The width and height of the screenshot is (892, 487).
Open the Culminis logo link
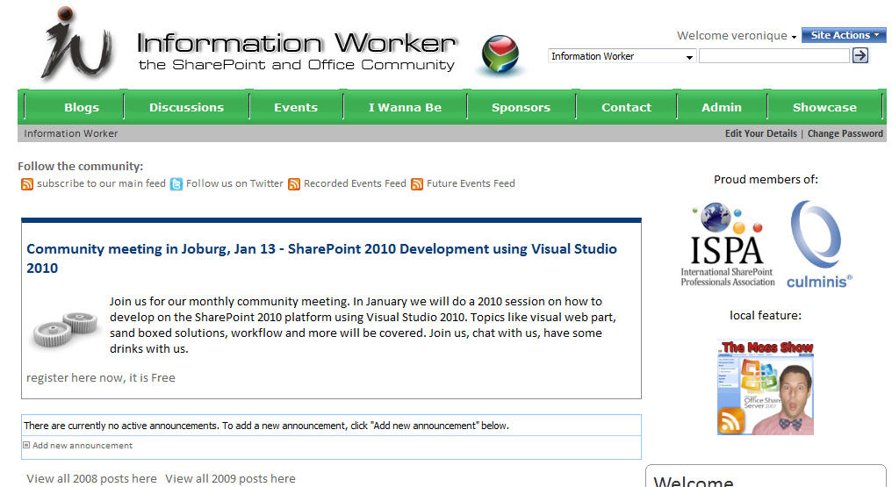(x=818, y=244)
